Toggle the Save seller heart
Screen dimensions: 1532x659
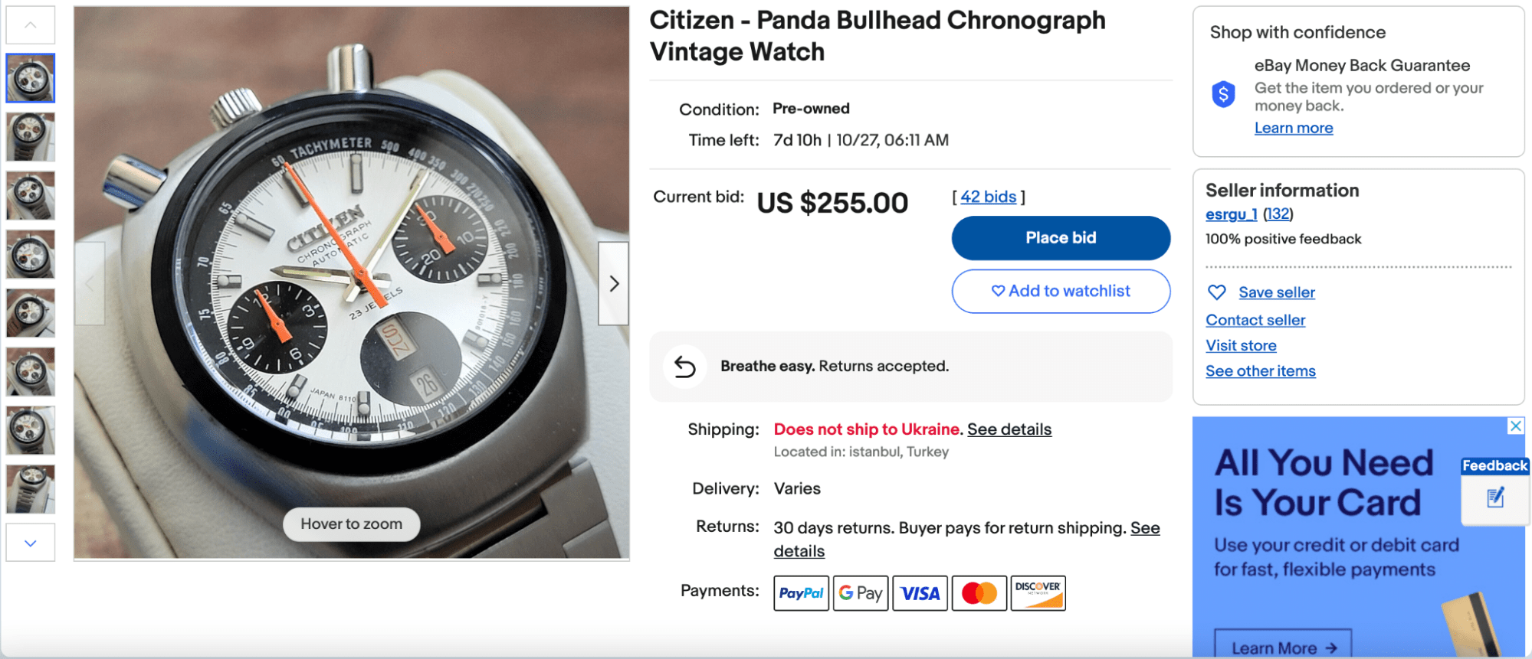1217,292
